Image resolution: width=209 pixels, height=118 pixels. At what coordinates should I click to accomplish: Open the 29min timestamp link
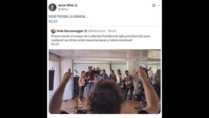coord(112,31)
